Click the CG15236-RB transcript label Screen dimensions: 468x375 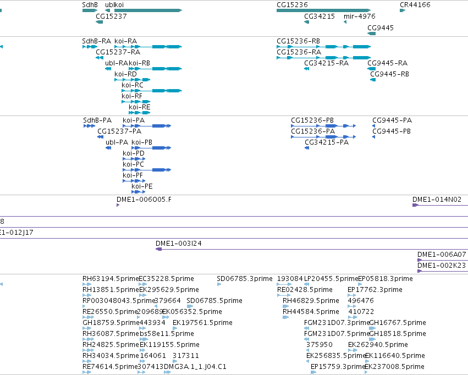pyautogui.click(x=298, y=41)
